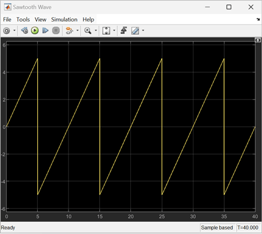
Task: Open the Tools menu
Action: coord(23,20)
